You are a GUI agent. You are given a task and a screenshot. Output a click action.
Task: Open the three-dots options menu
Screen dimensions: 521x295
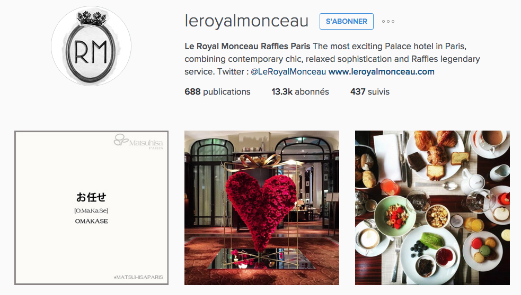coord(388,22)
